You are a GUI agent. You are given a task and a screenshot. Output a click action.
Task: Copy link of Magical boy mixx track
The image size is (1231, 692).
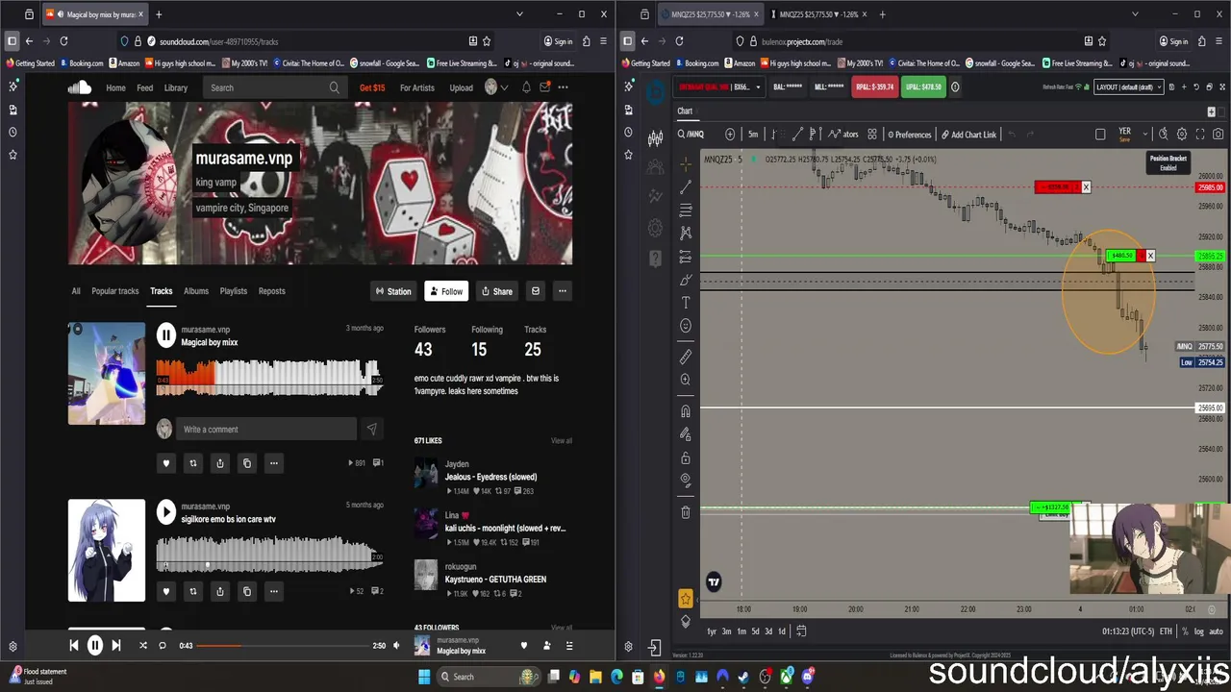click(x=246, y=463)
